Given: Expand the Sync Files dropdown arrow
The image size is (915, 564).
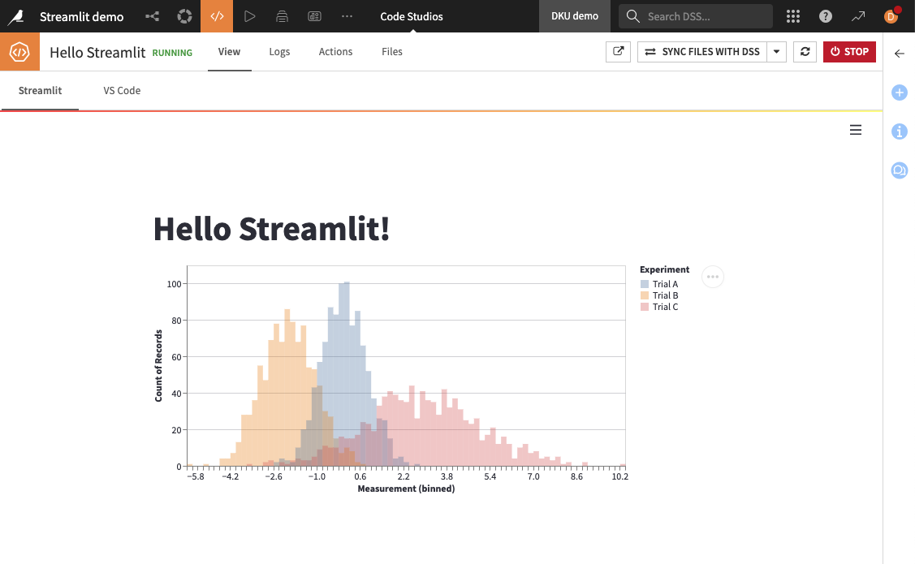Looking at the screenshot, I should pos(777,52).
